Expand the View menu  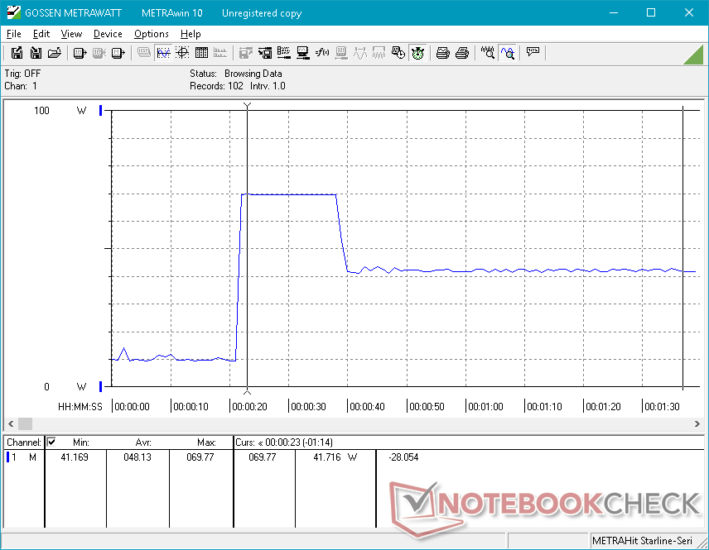click(x=71, y=34)
